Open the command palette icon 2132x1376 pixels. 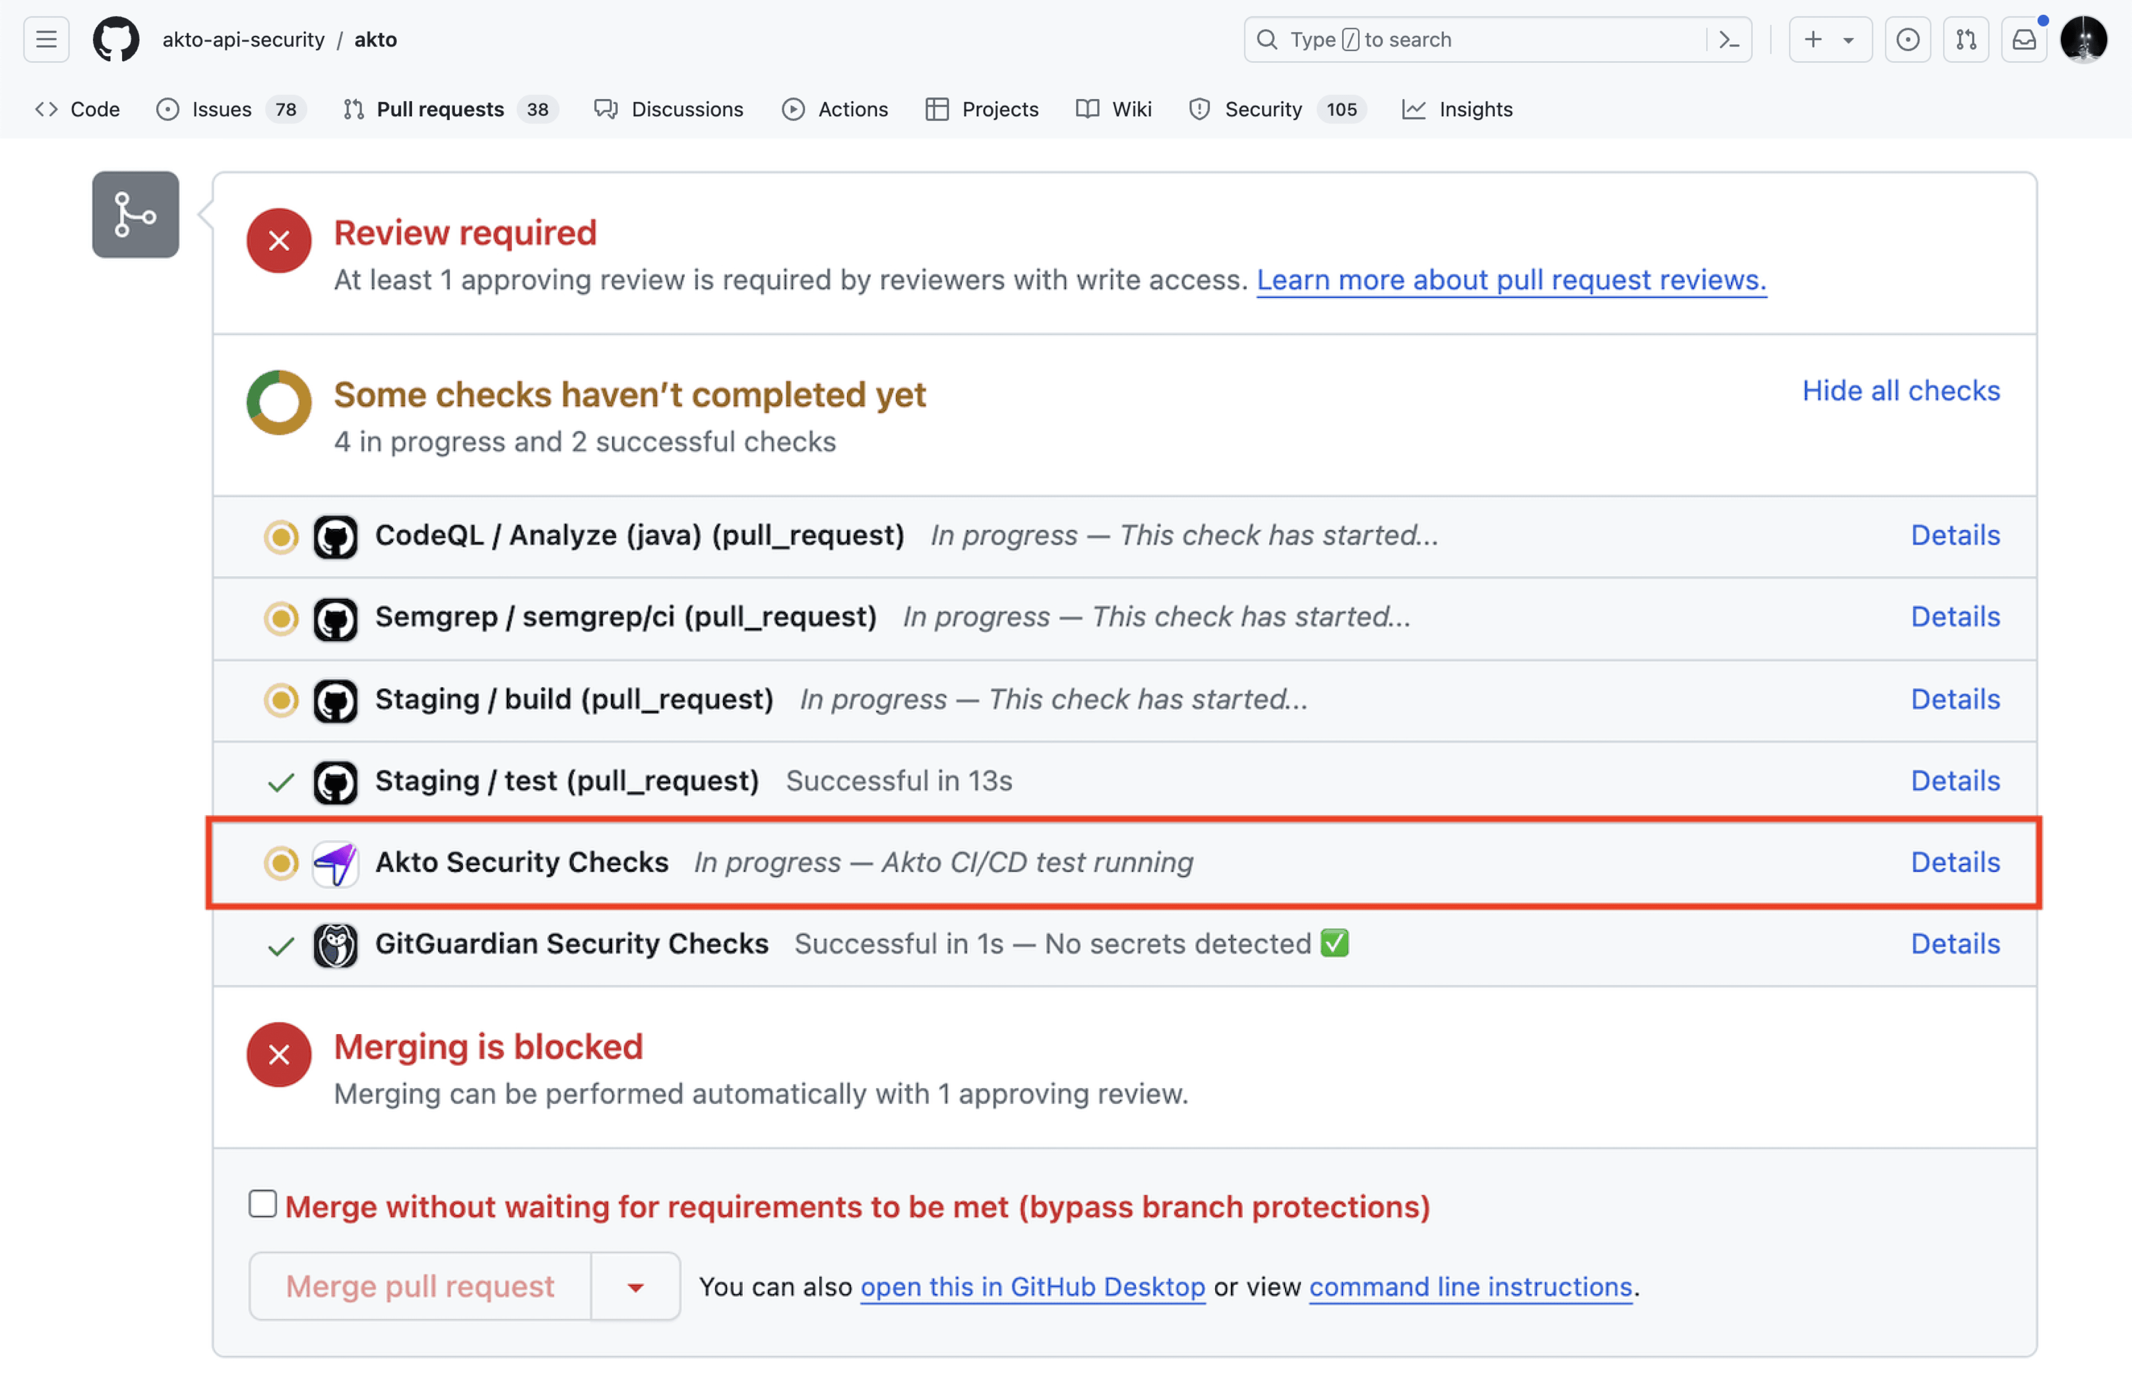[1729, 39]
